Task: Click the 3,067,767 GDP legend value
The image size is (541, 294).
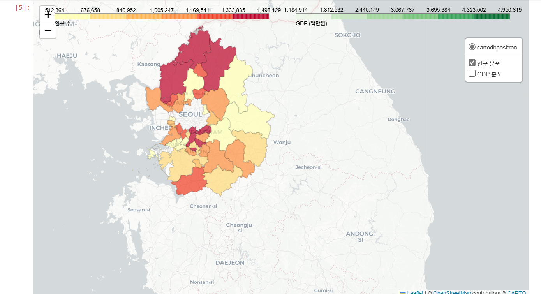Action: click(x=403, y=10)
